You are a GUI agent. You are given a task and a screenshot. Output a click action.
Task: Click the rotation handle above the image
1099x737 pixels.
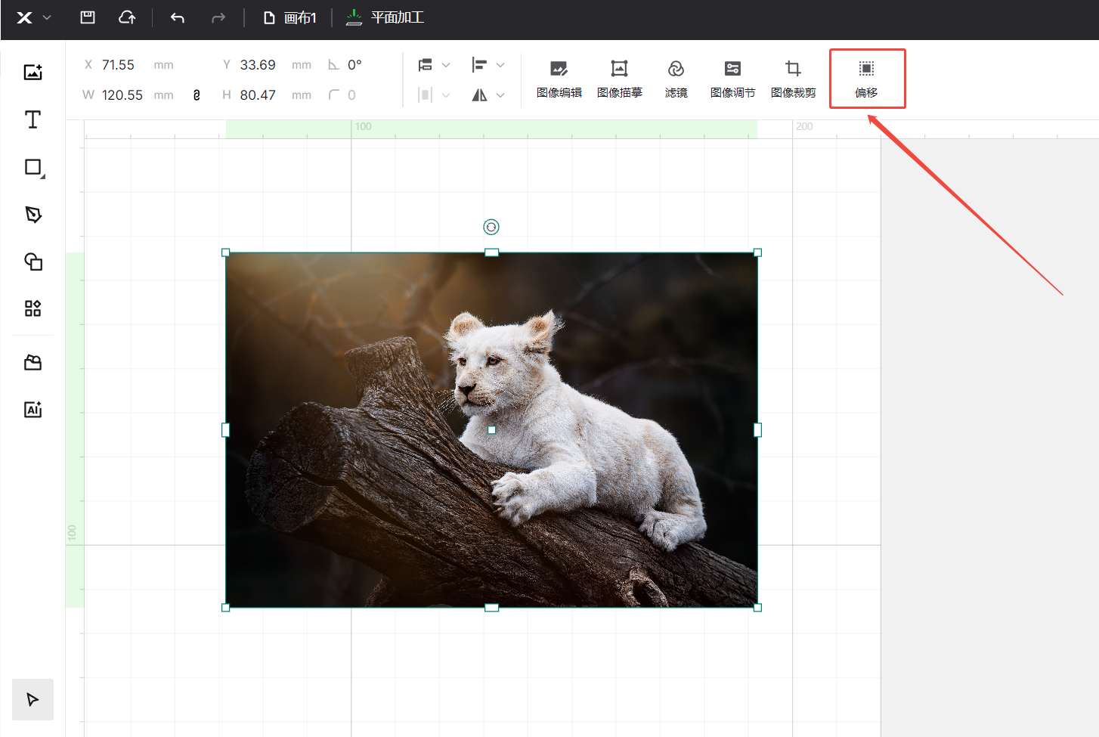491,227
